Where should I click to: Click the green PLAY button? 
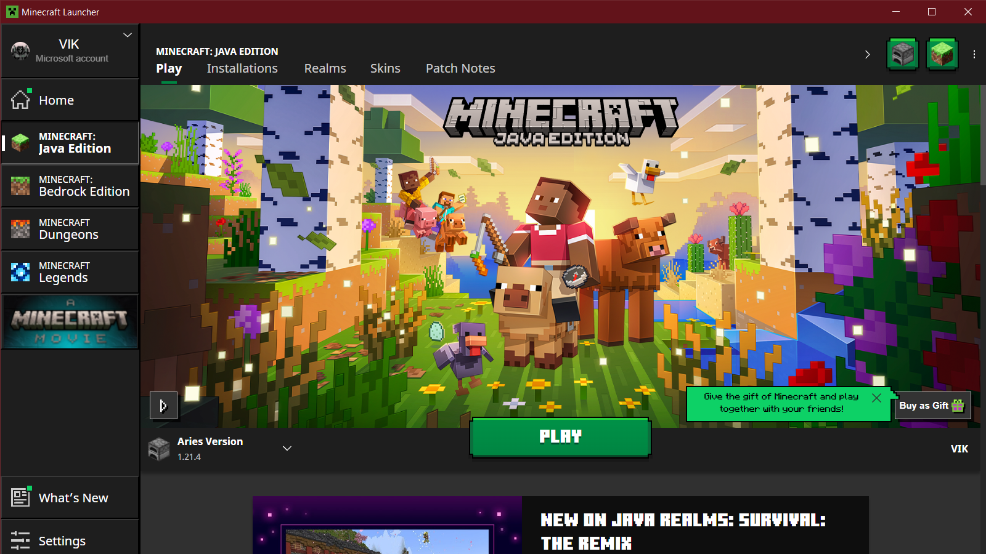click(560, 437)
